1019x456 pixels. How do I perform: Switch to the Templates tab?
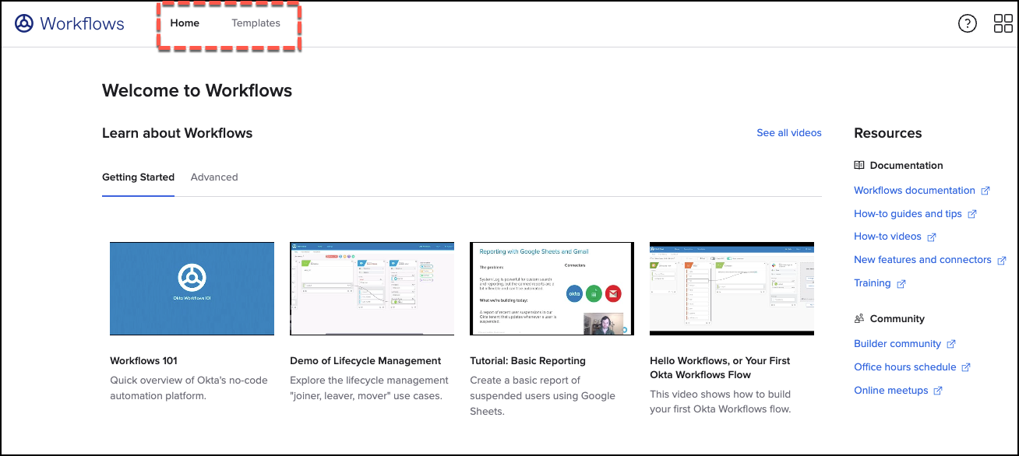pos(256,23)
